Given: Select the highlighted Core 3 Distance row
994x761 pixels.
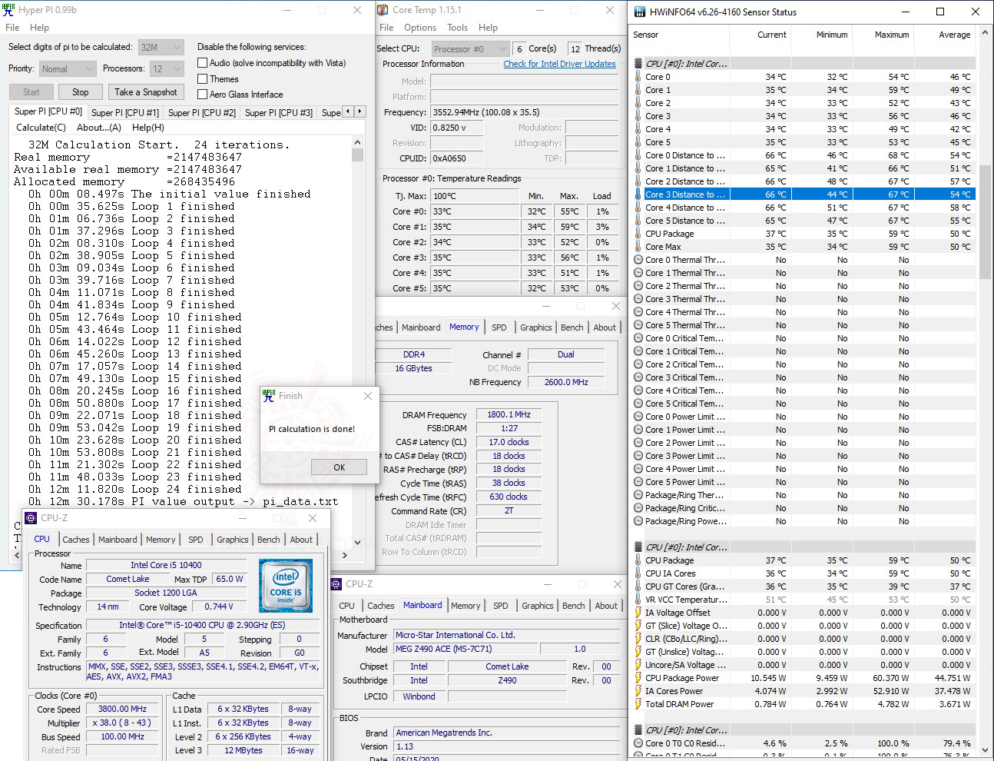Looking at the screenshot, I should point(805,194).
